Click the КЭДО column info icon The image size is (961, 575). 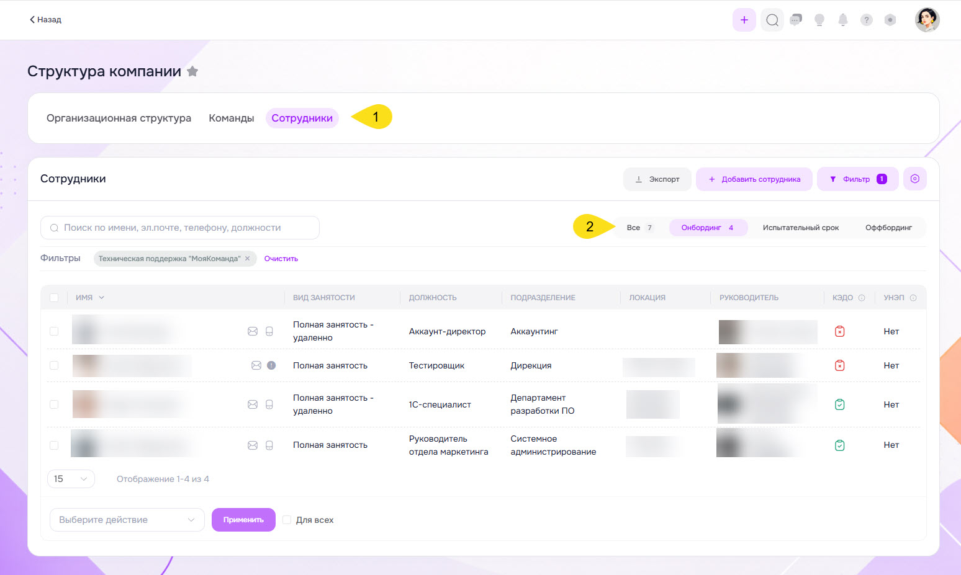pos(862,298)
